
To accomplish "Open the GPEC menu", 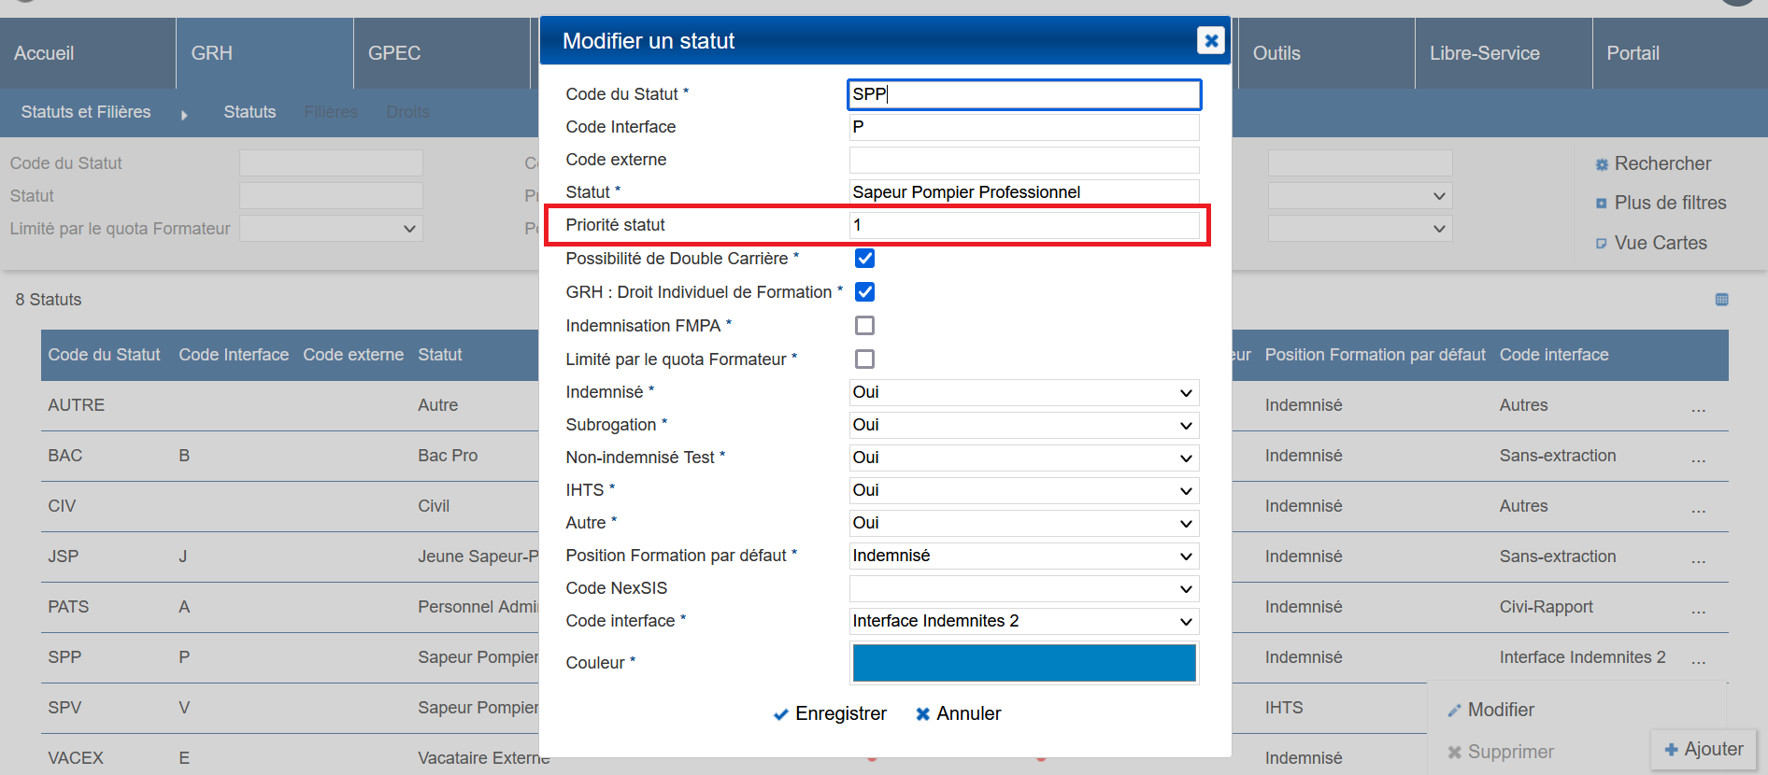I will 394,53.
